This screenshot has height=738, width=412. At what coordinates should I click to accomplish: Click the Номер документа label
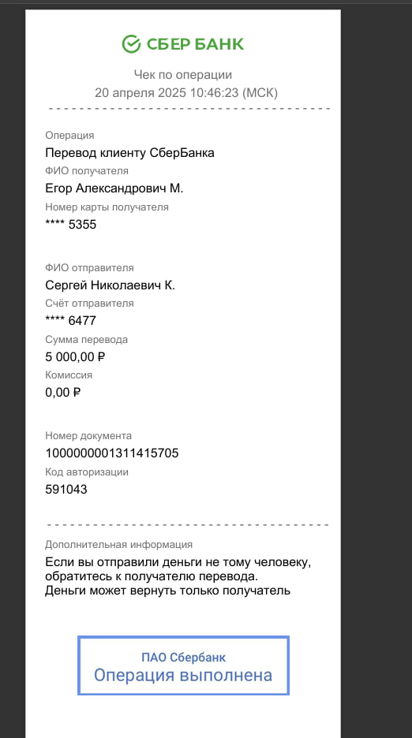88,436
